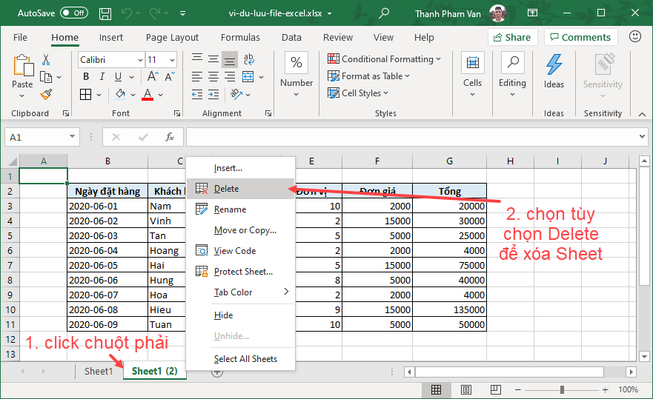Viewport: 653px width, 399px height.
Task: Click the Merge & Center icon
Action: point(248,76)
